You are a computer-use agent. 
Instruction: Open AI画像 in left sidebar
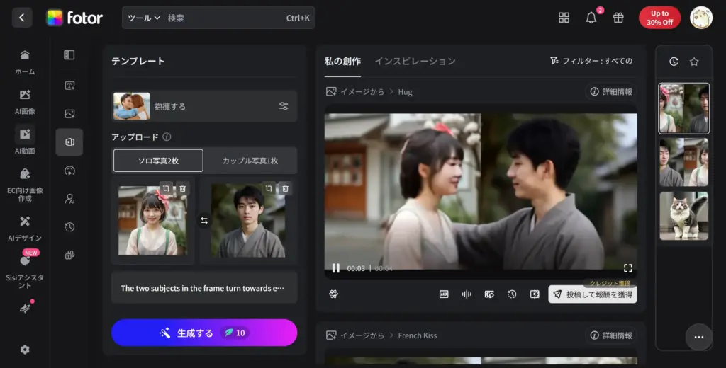(x=25, y=102)
